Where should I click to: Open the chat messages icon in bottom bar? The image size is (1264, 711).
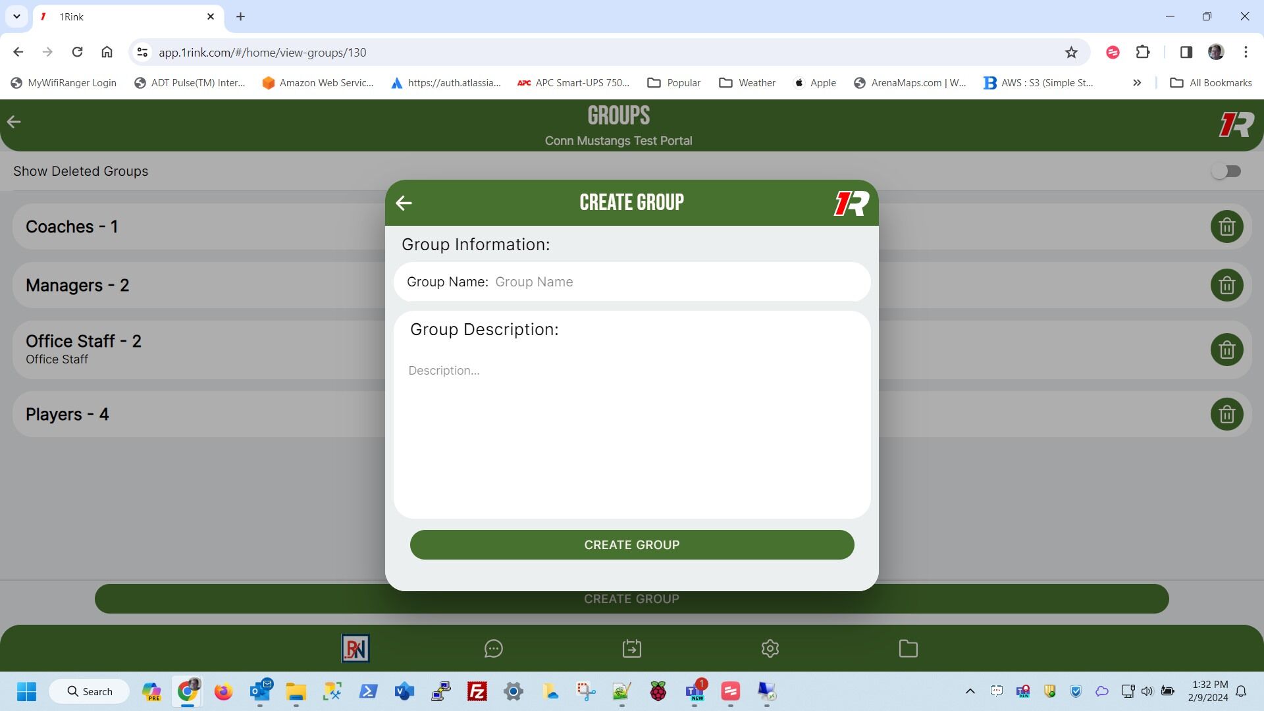click(493, 648)
